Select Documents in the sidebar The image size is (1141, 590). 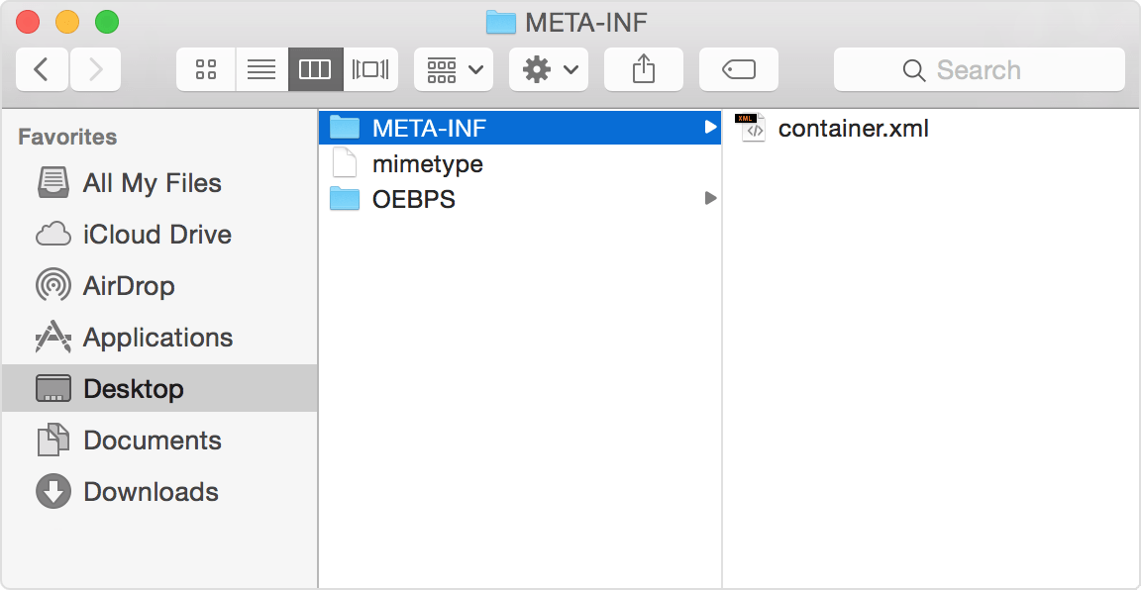[x=152, y=441]
